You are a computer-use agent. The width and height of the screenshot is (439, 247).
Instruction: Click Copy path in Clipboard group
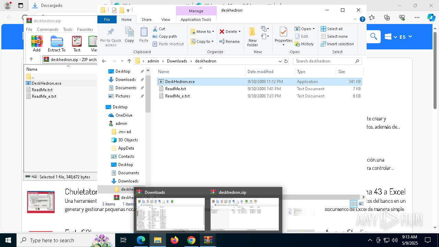pos(165,36)
